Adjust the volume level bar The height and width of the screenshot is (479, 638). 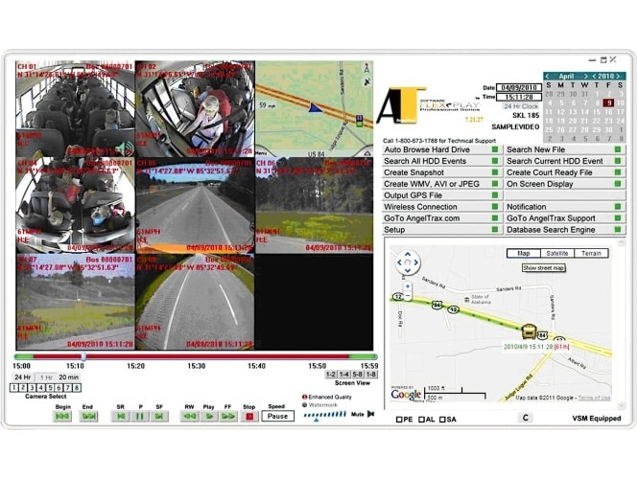[x=324, y=415]
